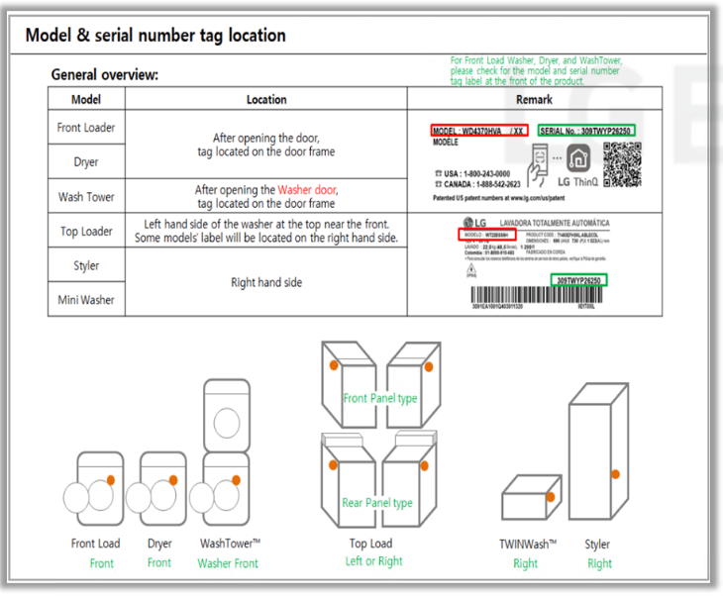Click the orange dot on the Styler
This screenshot has height=596, width=723.
click(615, 474)
